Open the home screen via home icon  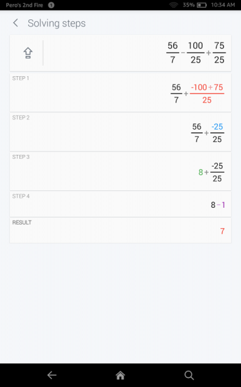pos(120,375)
